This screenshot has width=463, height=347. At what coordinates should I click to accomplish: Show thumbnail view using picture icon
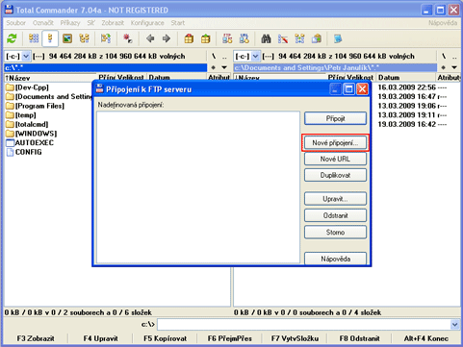pyautogui.click(x=67, y=38)
